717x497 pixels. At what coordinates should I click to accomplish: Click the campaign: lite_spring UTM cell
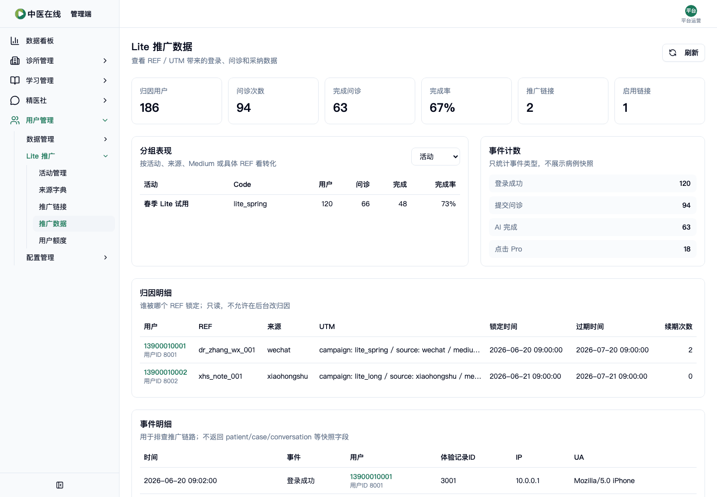(x=400, y=350)
